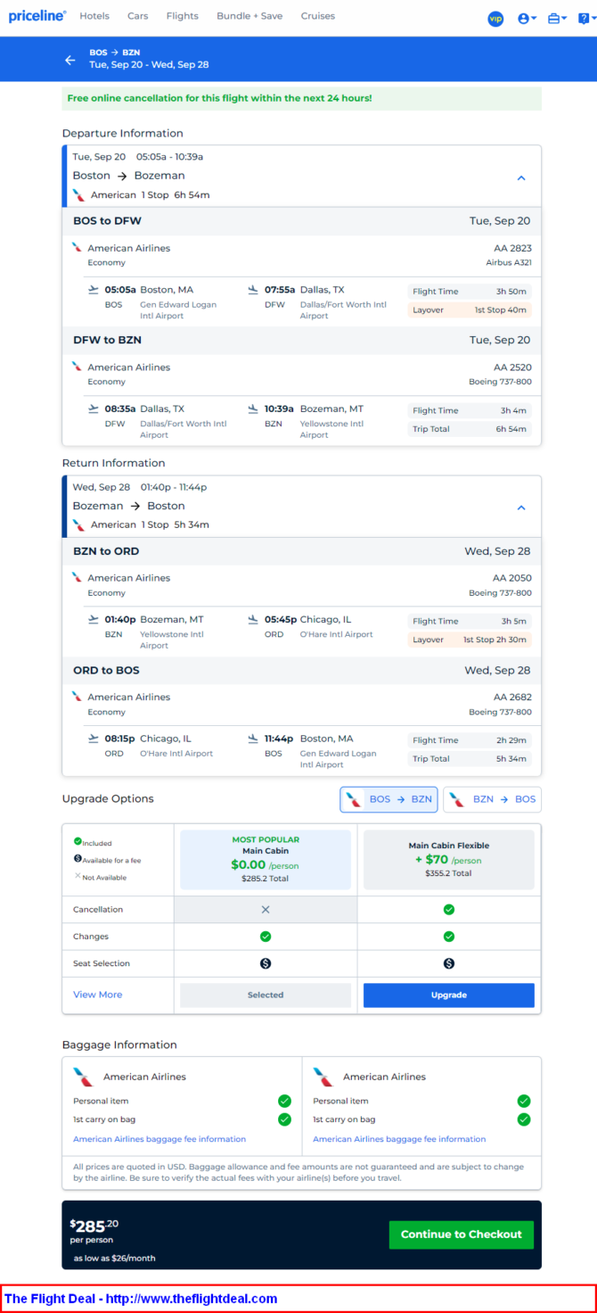Viewport: 597px width, 1313px height.
Task: Click right baggage 1st carry on checkmark
Action: coord(524,1119)
